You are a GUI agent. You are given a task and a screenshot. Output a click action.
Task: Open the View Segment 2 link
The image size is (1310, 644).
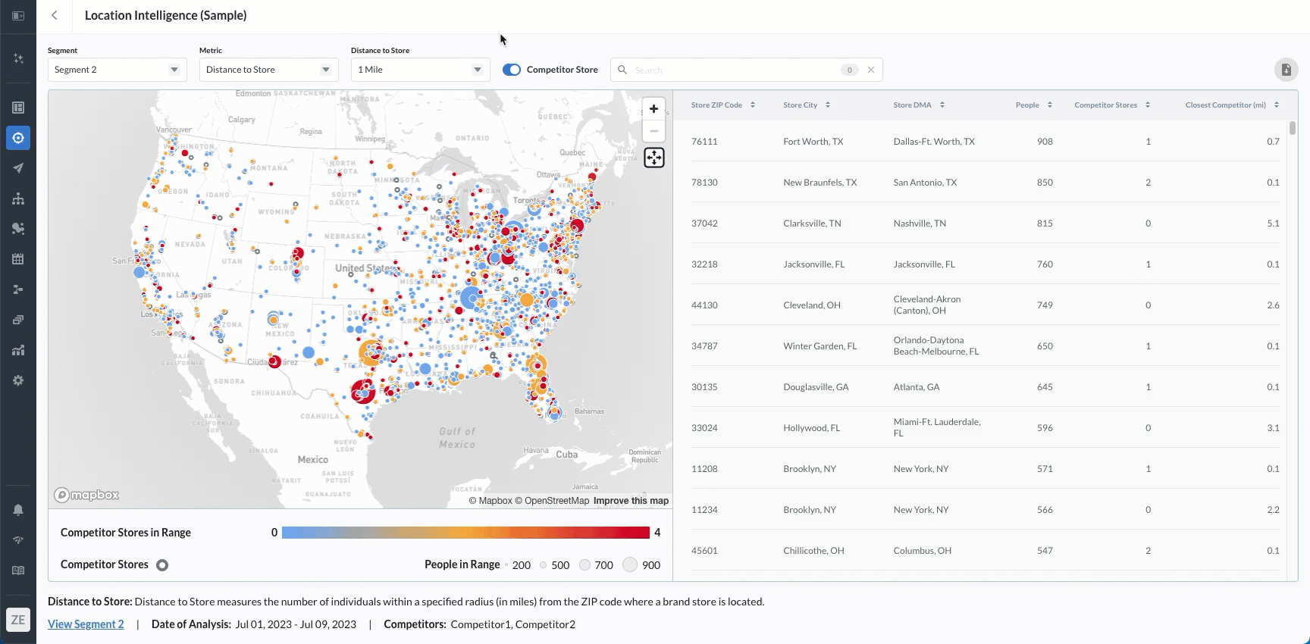pyautogui.click(x=86, y=624)
